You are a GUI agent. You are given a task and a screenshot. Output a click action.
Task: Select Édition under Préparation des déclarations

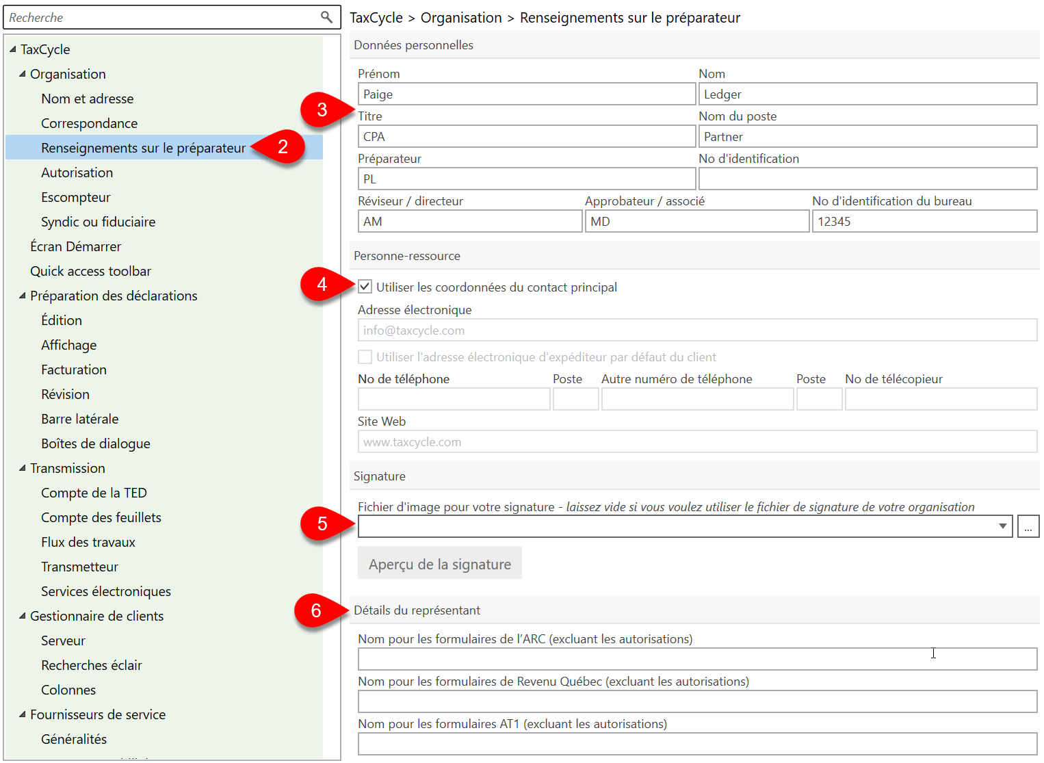pos(62,320)
